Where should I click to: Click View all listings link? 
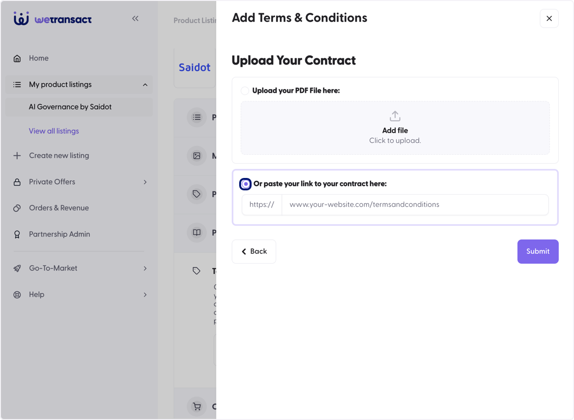coord(54,131)
